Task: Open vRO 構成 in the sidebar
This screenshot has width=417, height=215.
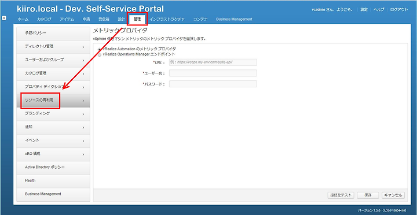Action: tap(53, 154)
